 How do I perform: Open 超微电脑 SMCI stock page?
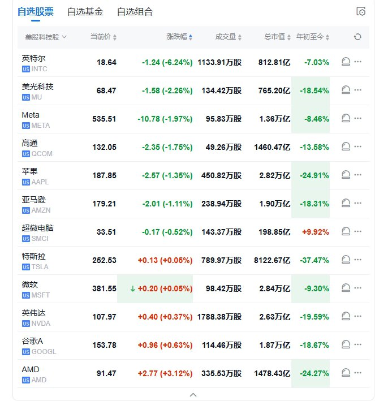tap(37, 233)
